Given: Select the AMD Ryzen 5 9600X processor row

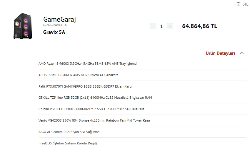Looking at the screenshot, I should [x=88, y=64].
